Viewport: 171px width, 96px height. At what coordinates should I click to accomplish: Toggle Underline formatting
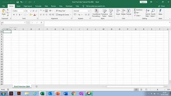pyautogui.click(x=20, y=15)
